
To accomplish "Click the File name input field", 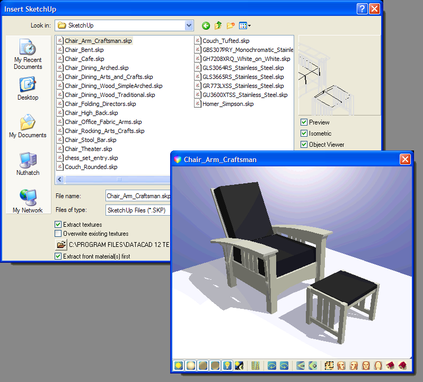I will click(x=138, y=196).
